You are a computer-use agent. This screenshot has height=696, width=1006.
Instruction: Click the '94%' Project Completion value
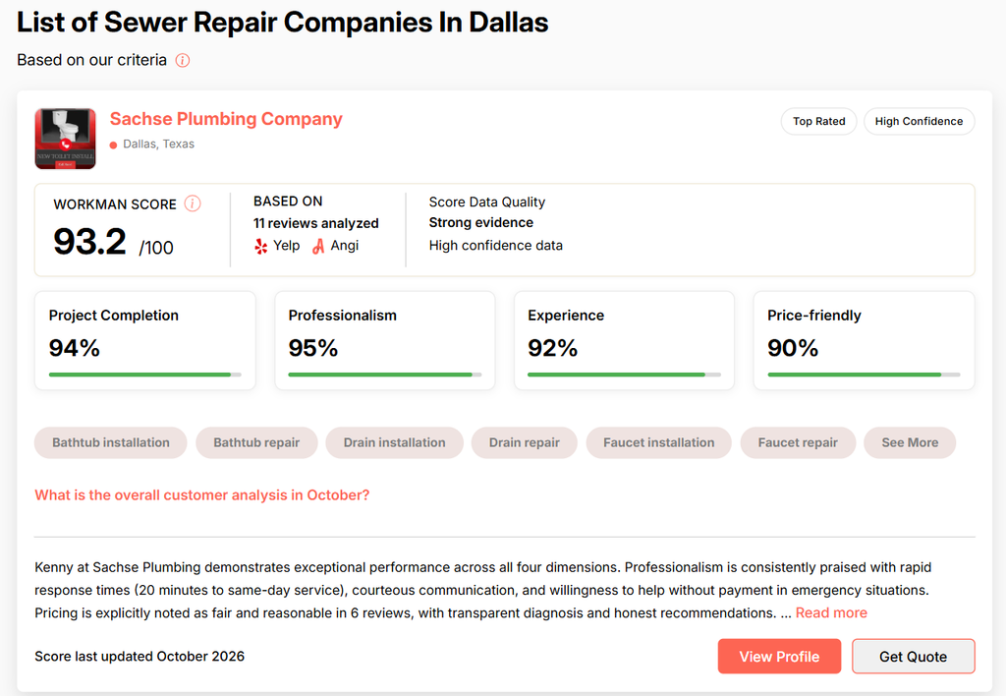click(75, 348)
